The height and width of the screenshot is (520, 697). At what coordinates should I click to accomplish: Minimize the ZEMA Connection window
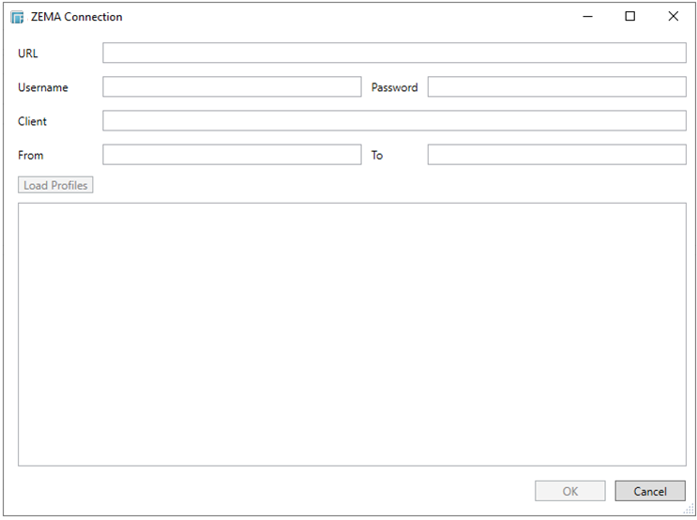pos(587,17)
